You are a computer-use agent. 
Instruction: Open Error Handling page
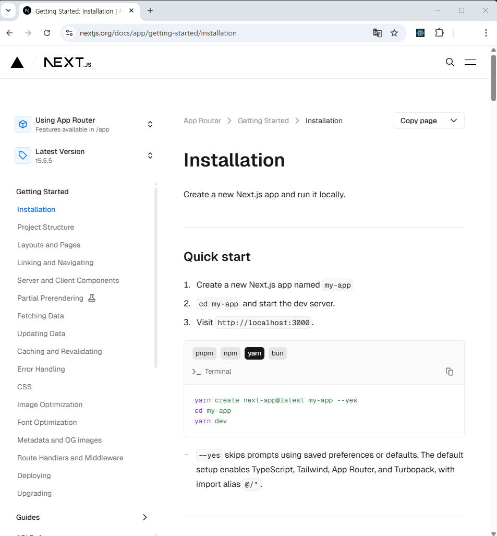41,369
